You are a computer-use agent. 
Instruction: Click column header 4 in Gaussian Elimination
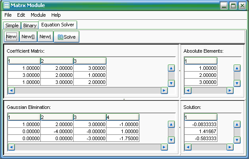pyautogui.click(x=123, y=117)
